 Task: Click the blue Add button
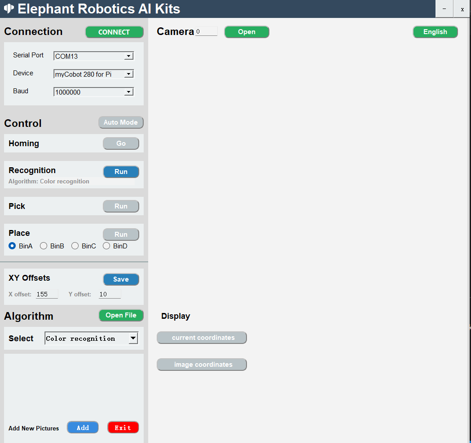click(83, 428)
